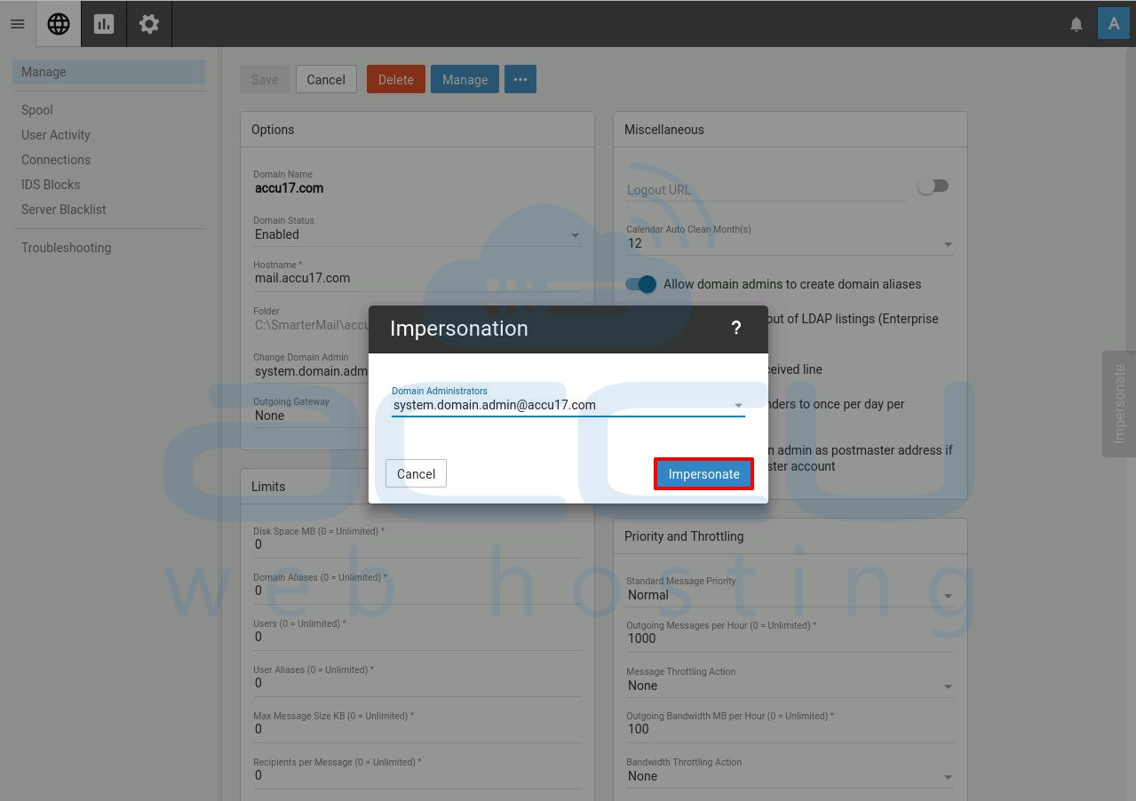Image resolution: width=1136 pixels, height=801 pixels.
Task: Open User Activity in the sidebar
Action: 56,135
